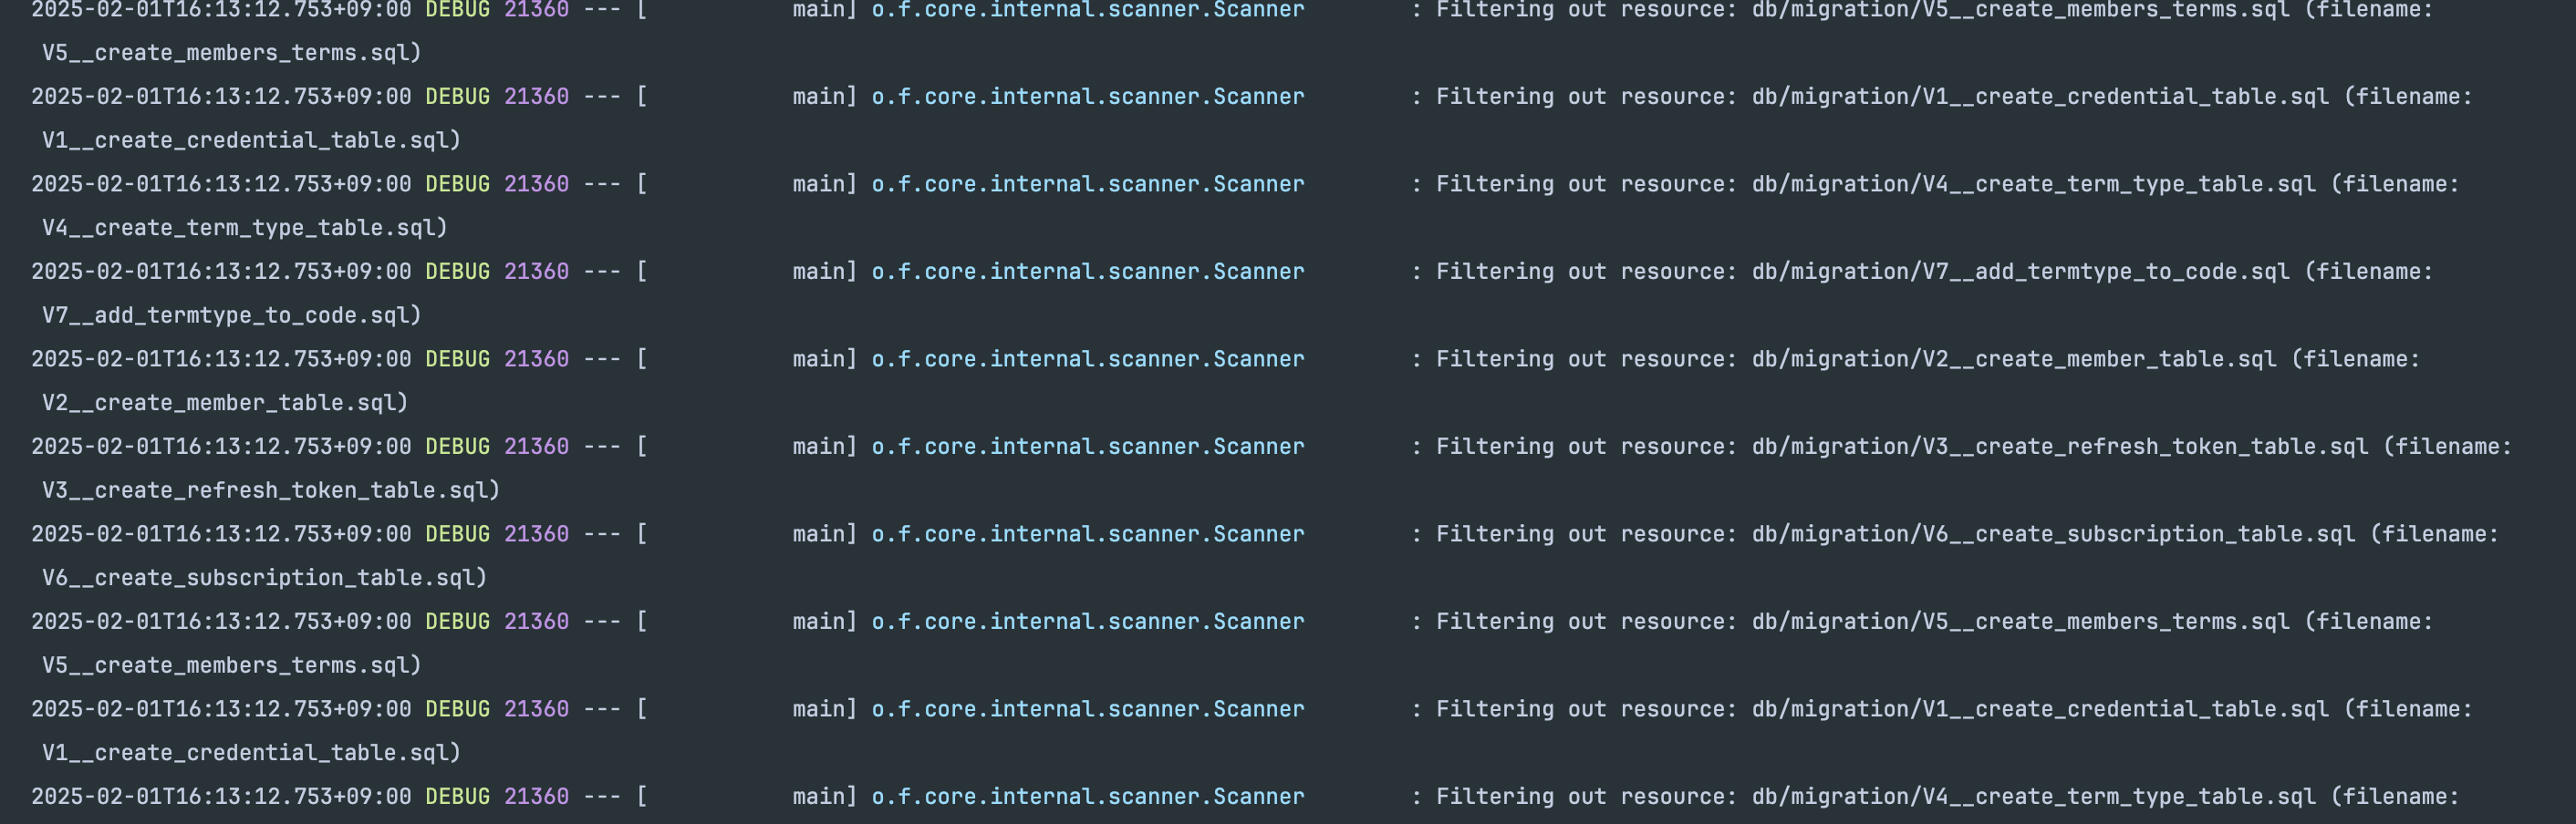Image resolution: width=2576 pixels, height=824 pixels.
Task: Click process ID 21360 on the V2__create_member_table row
Action: 536,359
